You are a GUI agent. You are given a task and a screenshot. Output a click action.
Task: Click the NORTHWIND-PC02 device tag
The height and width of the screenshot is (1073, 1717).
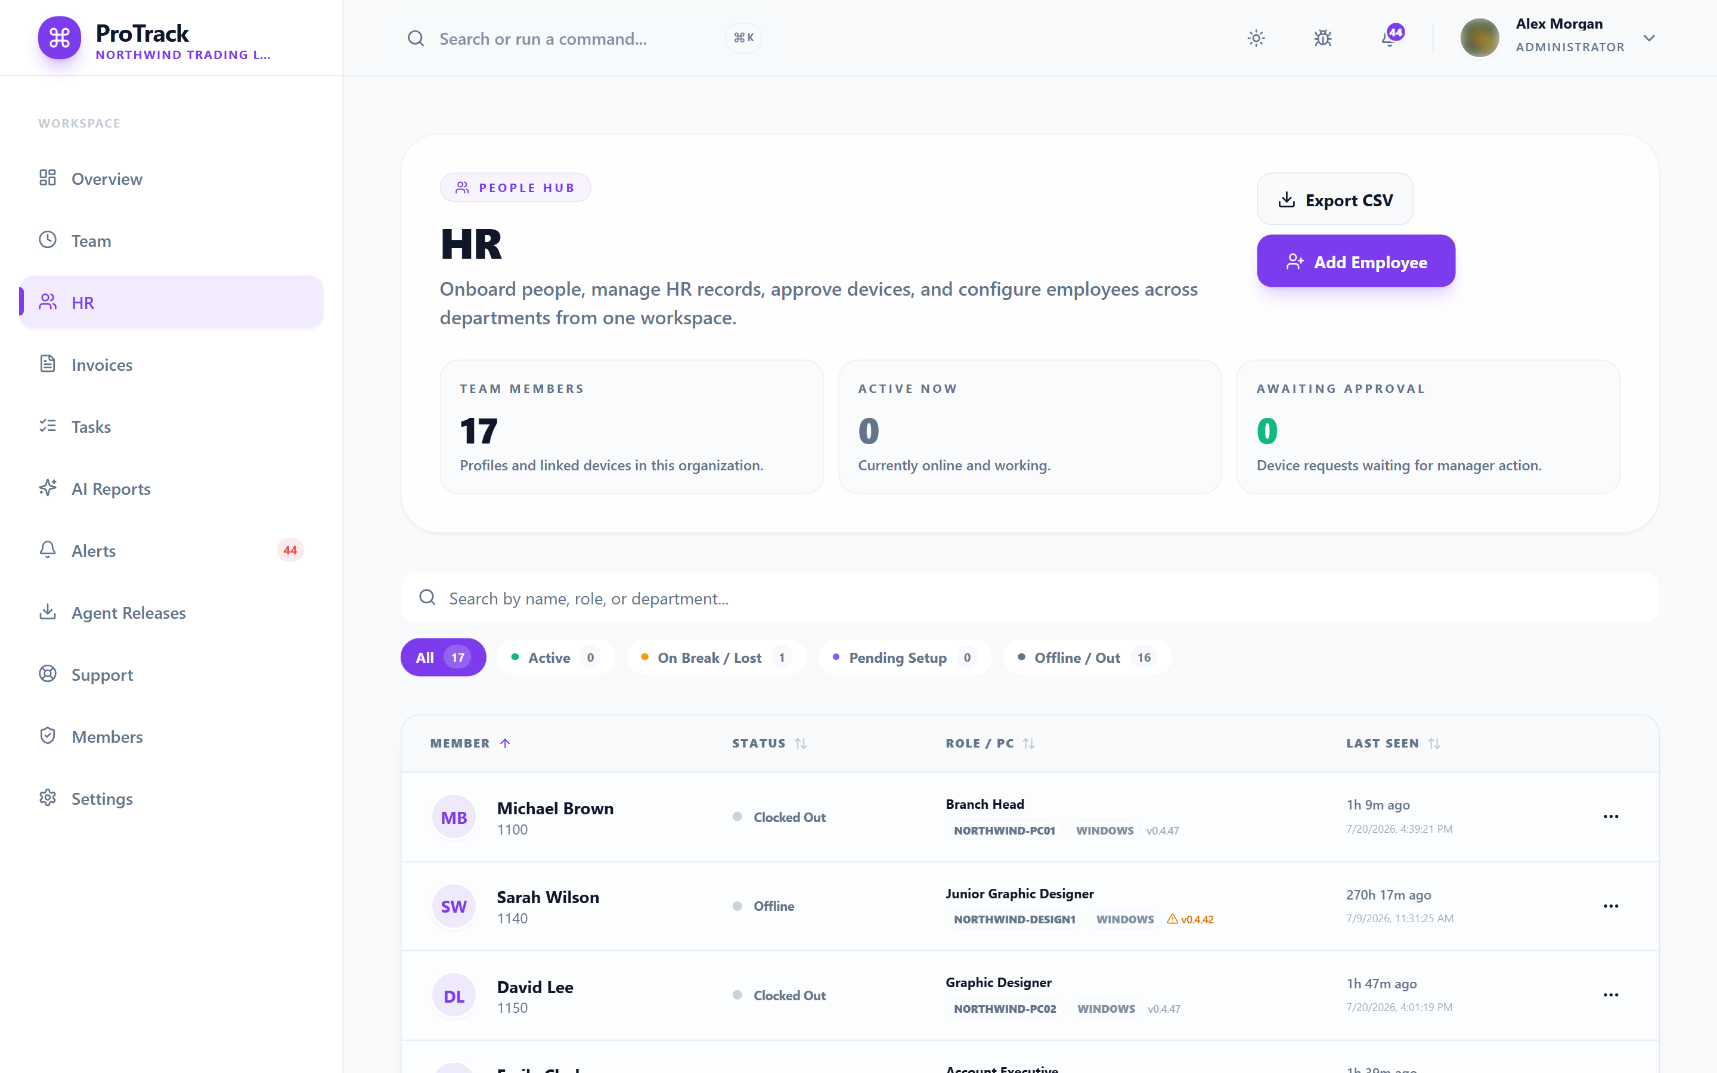[1005, 1009]
